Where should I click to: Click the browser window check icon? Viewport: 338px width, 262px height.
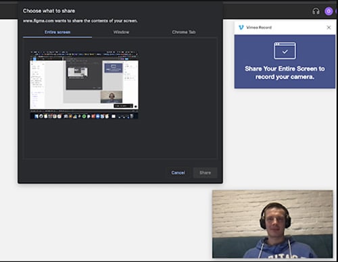tap(285, 51)
